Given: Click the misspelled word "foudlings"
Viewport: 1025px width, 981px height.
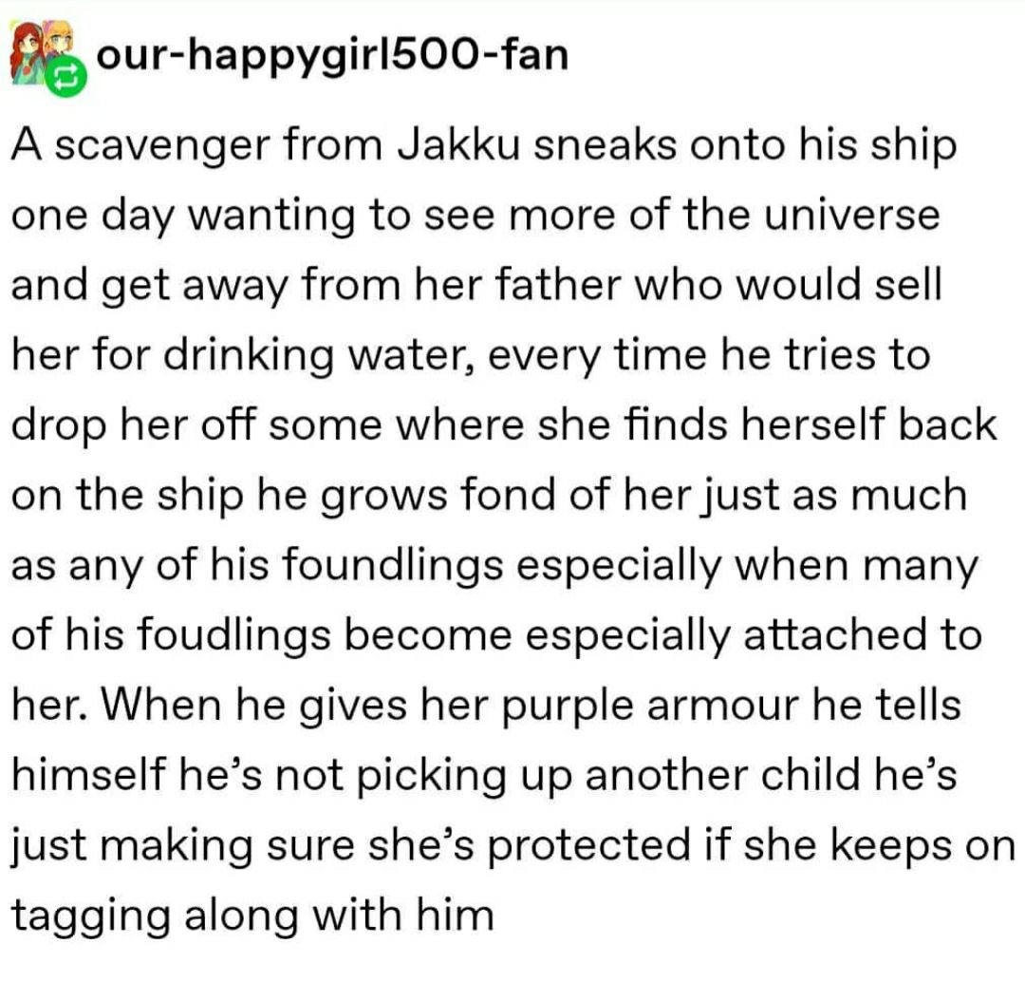Looking at the screenshot, I should pyautogui.click(x=233, y=635).
